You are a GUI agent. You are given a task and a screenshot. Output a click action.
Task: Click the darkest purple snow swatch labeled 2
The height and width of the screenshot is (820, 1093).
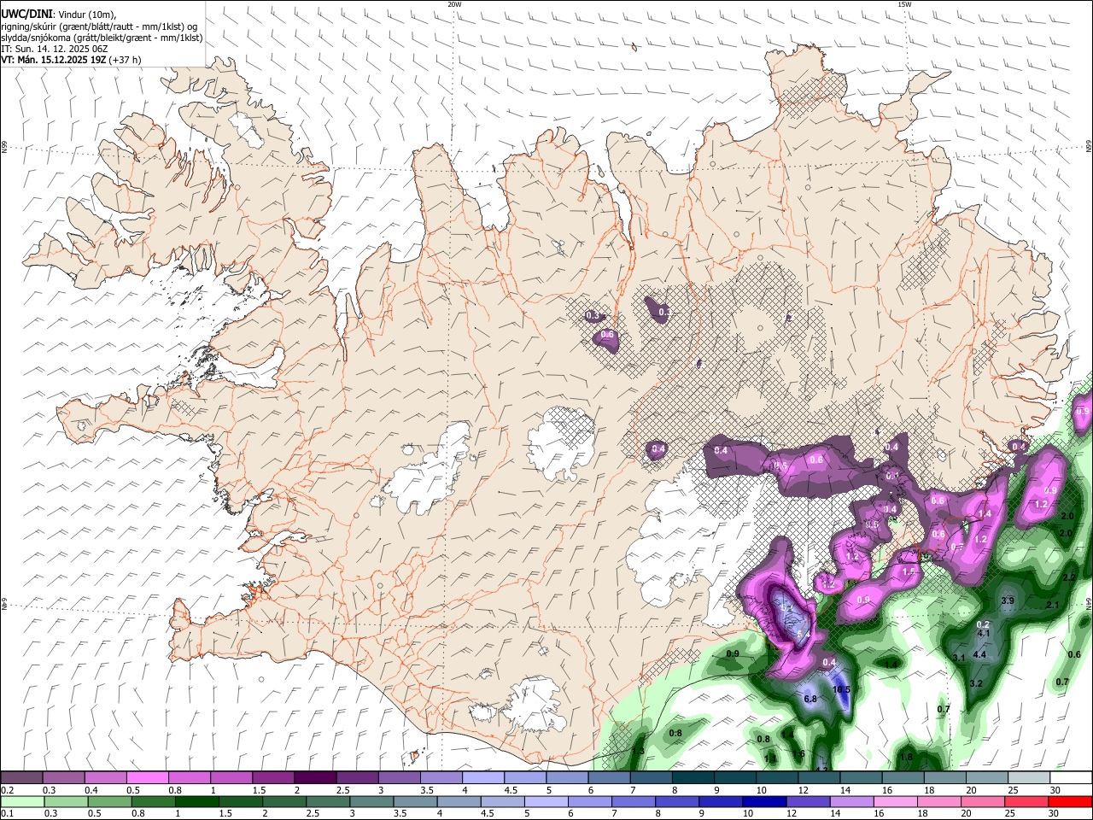coord(314,778)
